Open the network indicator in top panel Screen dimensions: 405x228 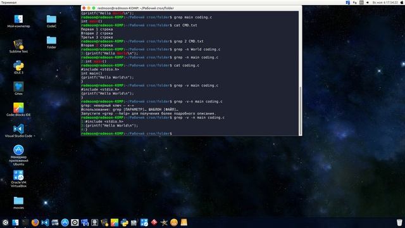tap(355, 3)
